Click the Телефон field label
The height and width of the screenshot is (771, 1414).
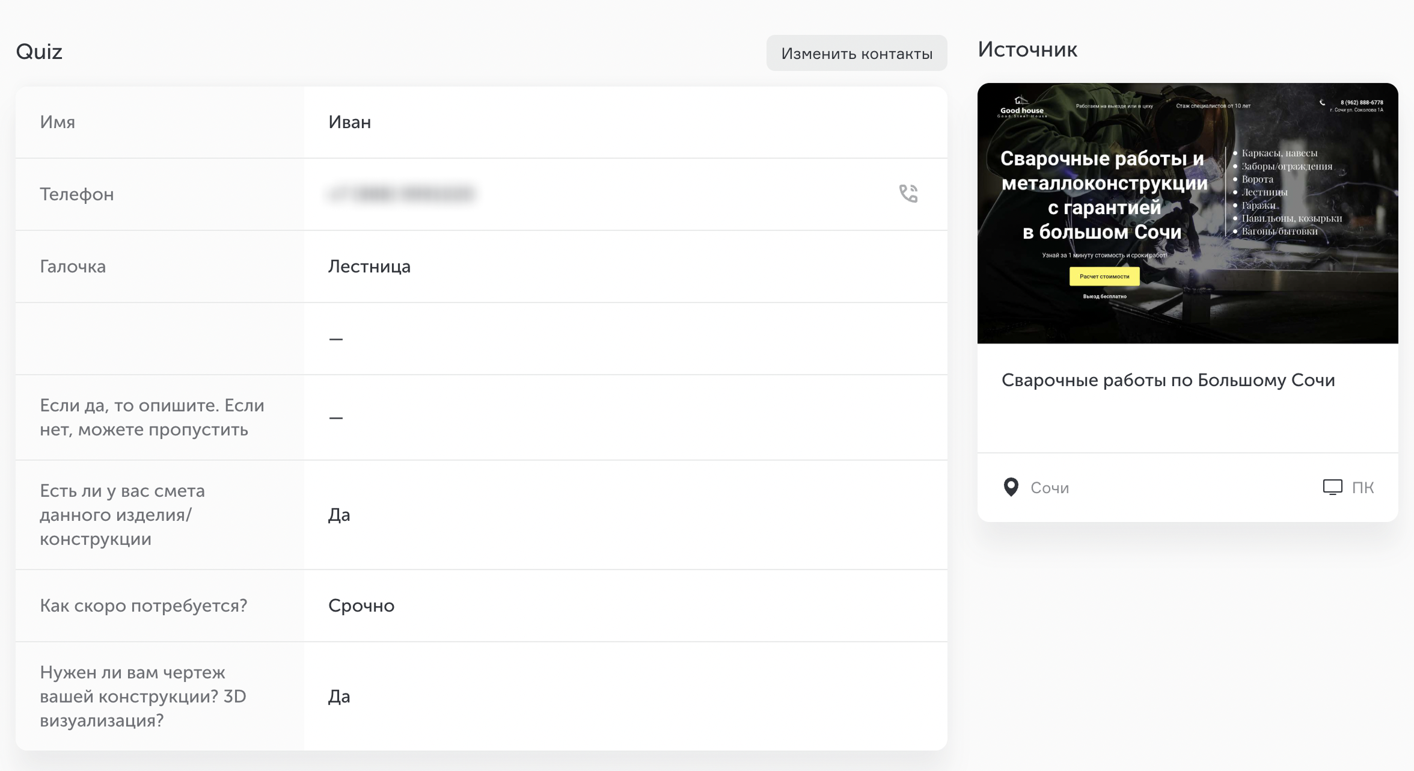click(77, 194)
